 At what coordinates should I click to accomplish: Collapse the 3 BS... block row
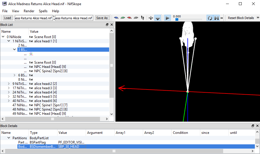[14, 49]
